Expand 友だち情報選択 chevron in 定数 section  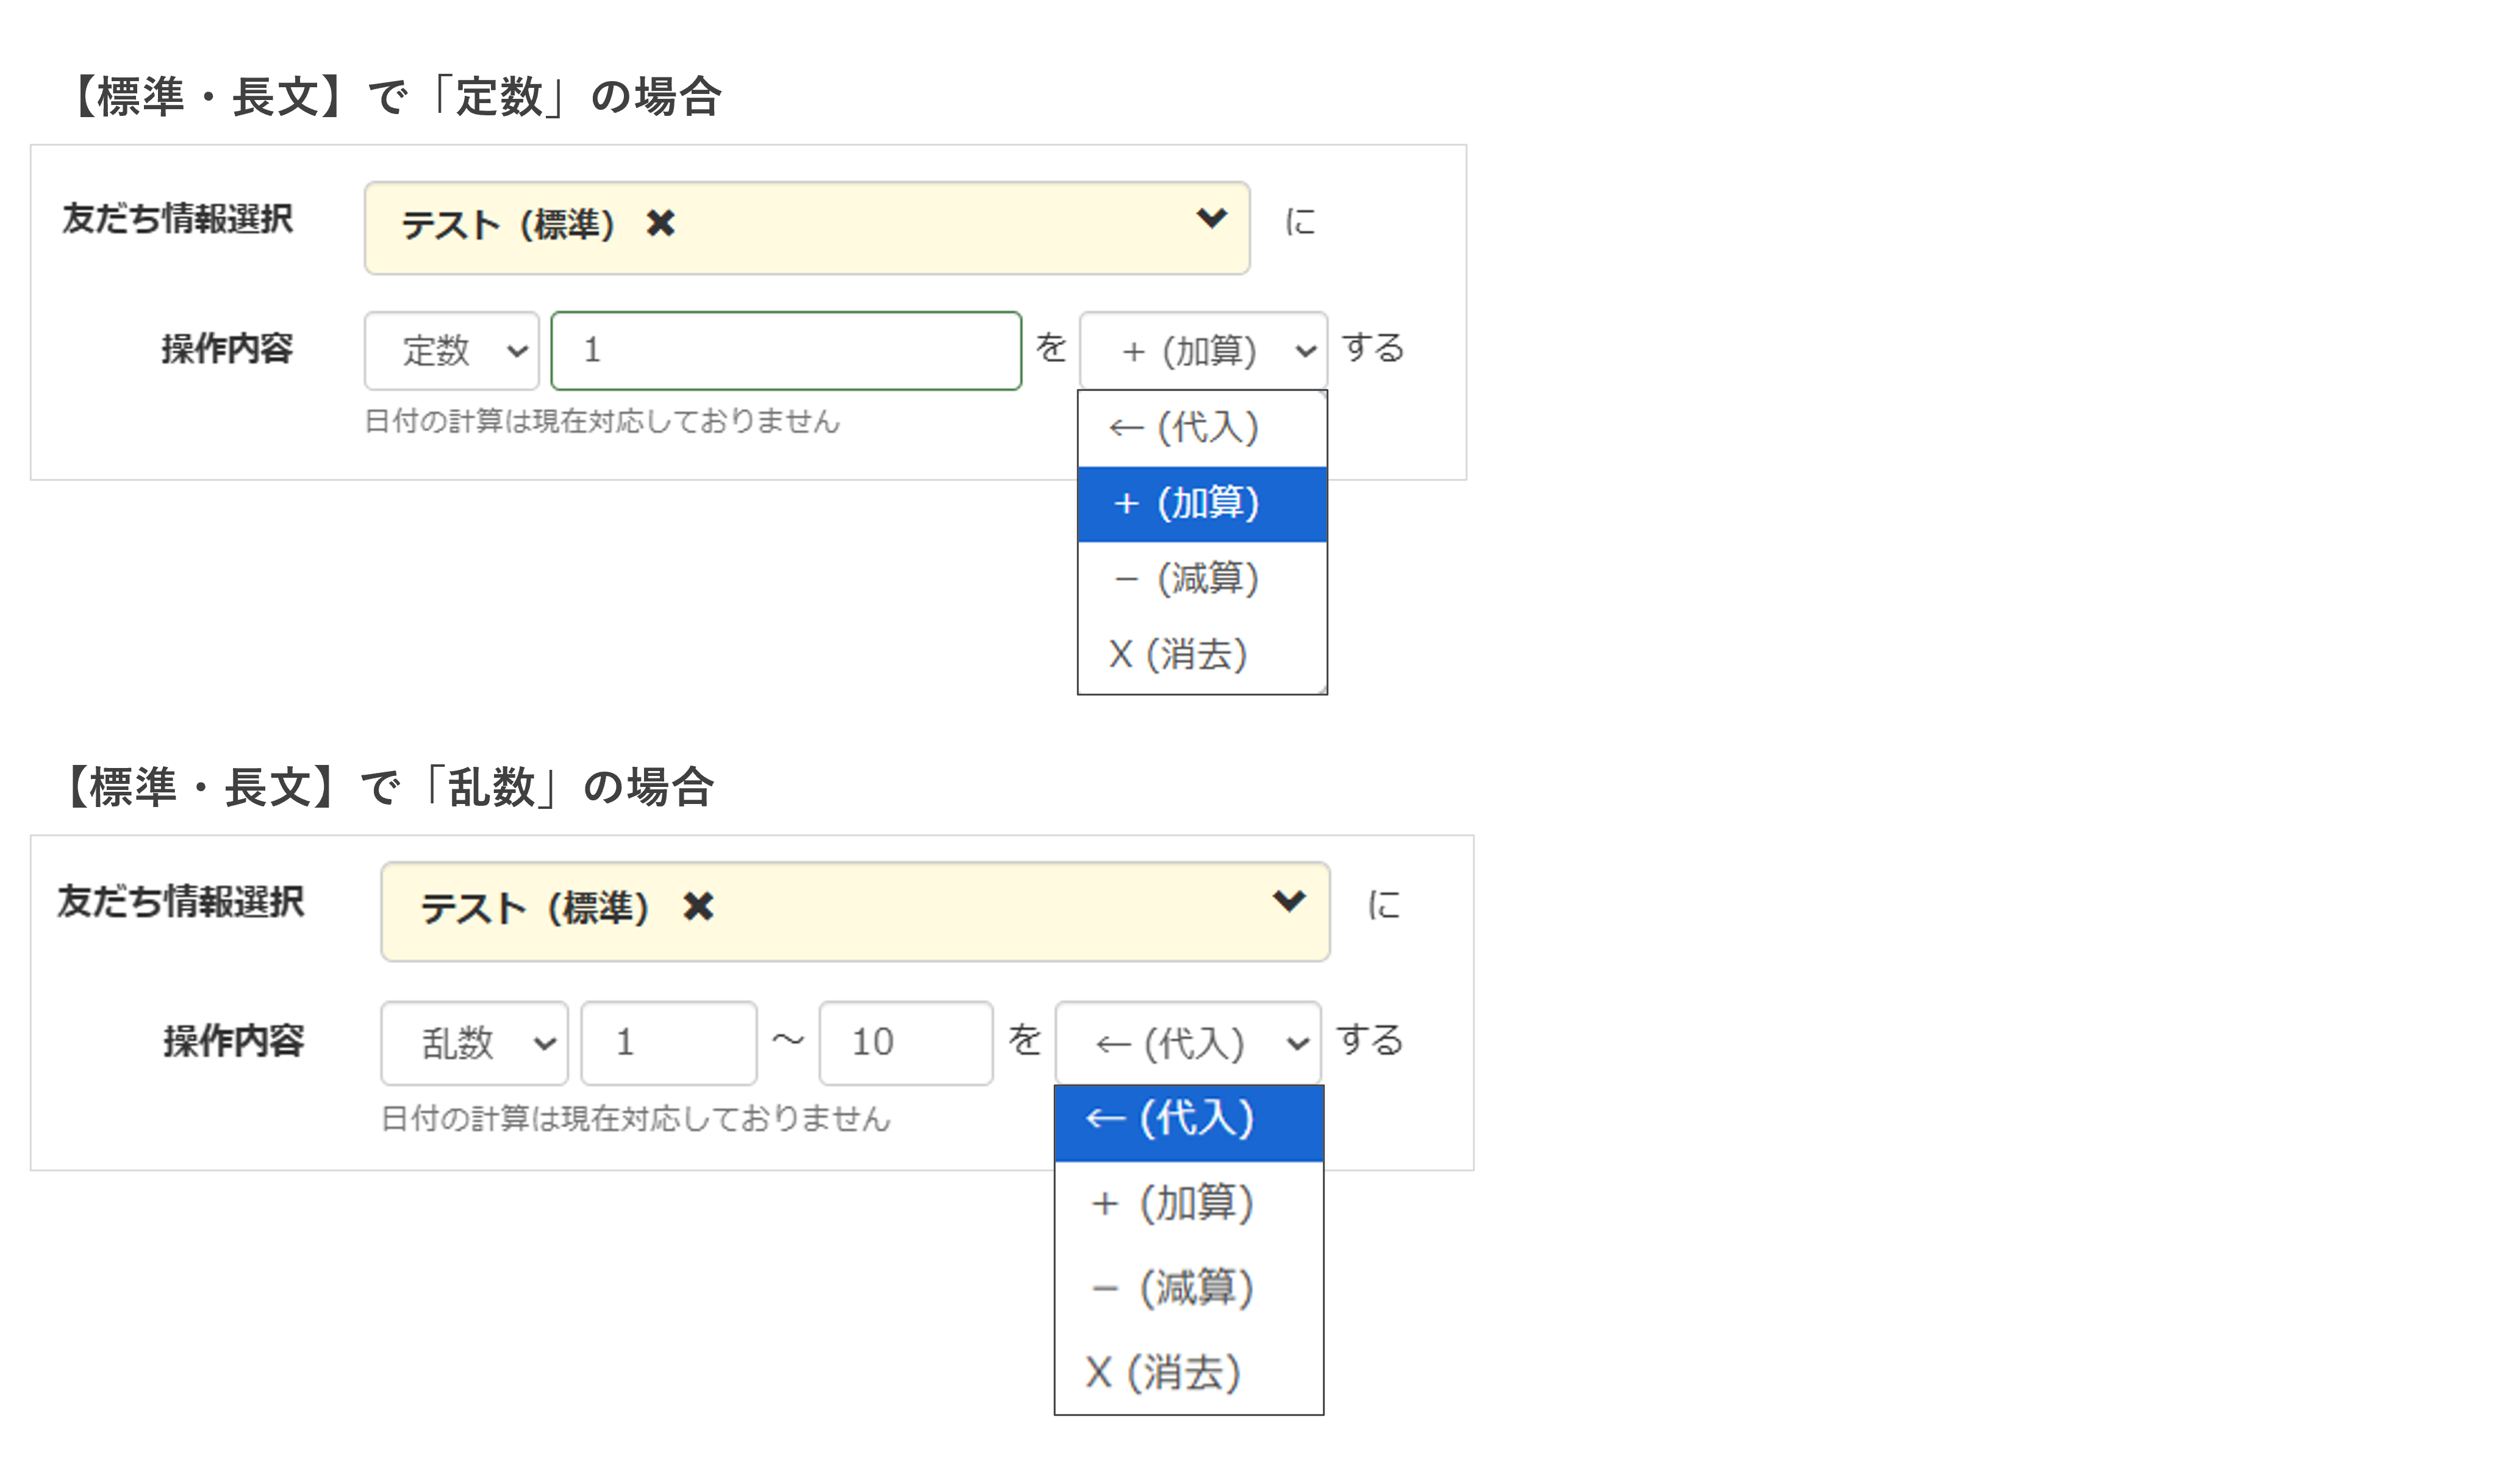tap(1211, 218)
